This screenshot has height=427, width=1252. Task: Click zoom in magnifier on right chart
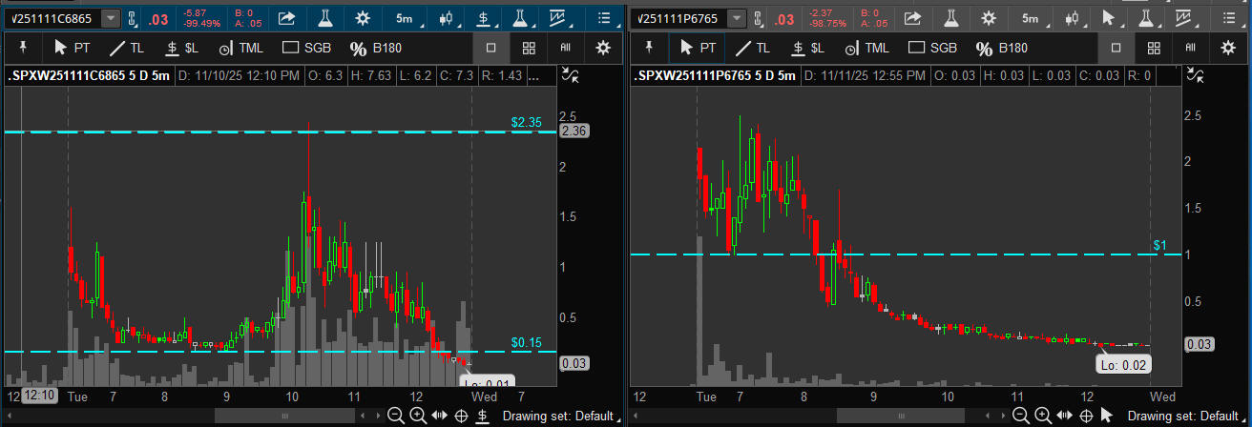tap(1041, 416)
